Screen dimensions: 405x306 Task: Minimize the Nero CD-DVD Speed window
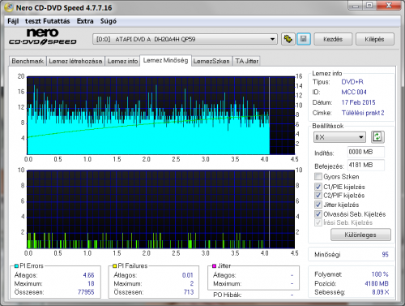[356, 6]
